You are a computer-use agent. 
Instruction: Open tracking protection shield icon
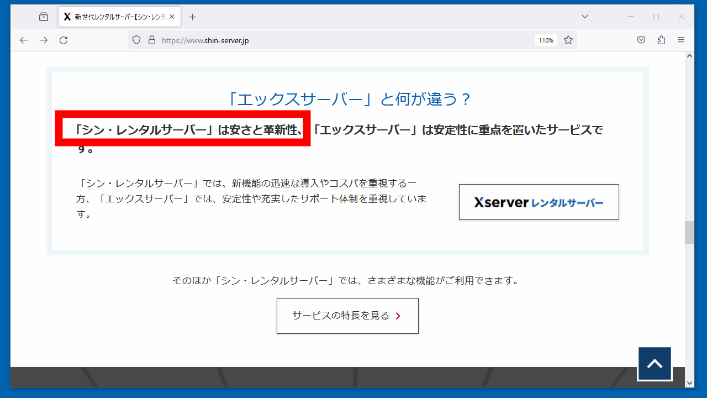pyautogui.click(x=137, y=40)
